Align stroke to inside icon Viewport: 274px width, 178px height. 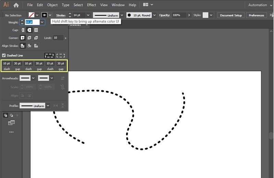pyautogui.click(x=29, y=46)
